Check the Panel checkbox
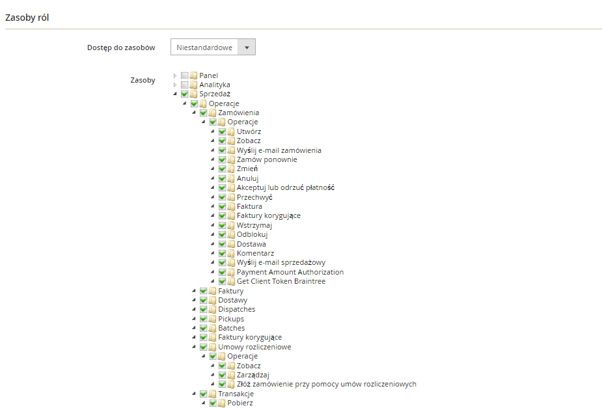 pyautogui.click(x=185, y=75)
